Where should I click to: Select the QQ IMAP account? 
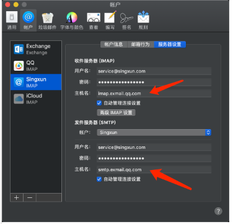36,66
